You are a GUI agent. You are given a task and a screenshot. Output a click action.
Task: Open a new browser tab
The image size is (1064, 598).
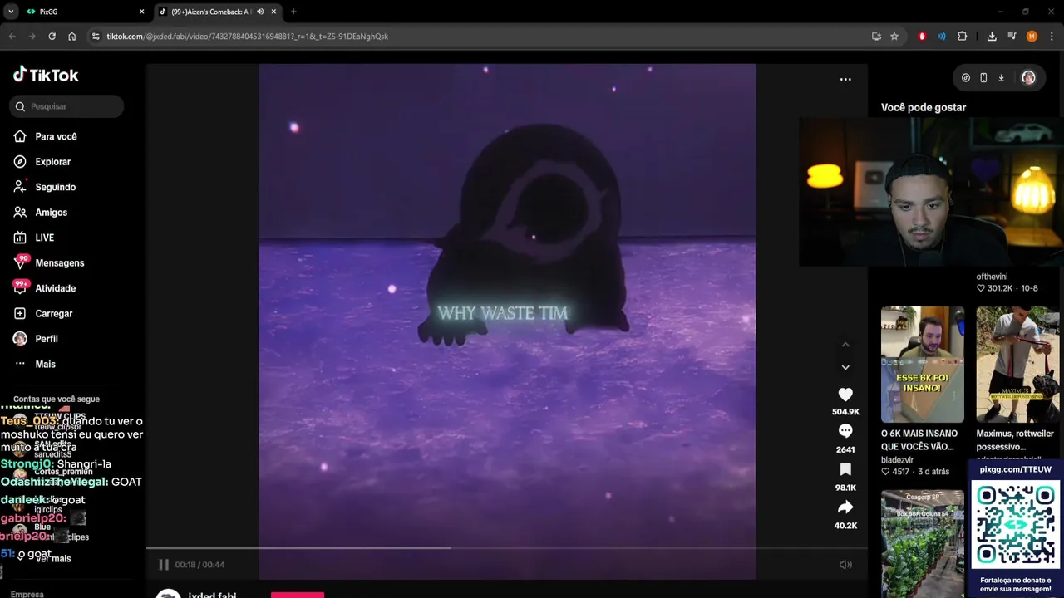point(293,12)
